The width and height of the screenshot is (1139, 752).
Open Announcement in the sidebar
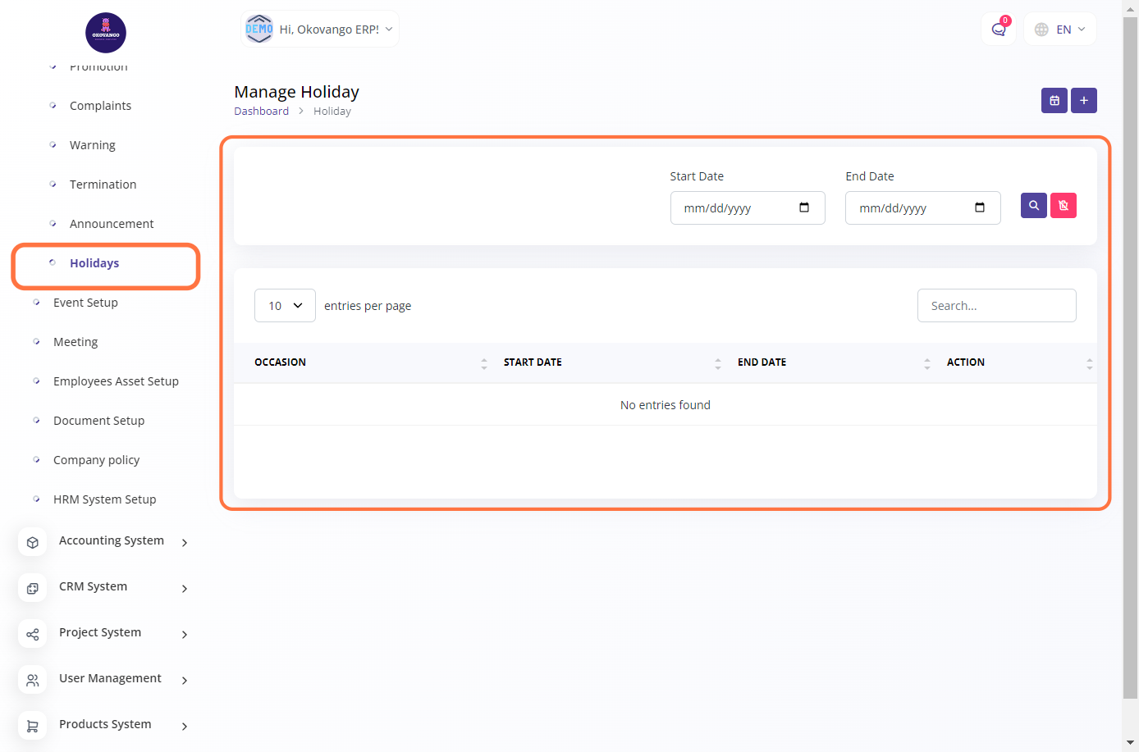112,224
